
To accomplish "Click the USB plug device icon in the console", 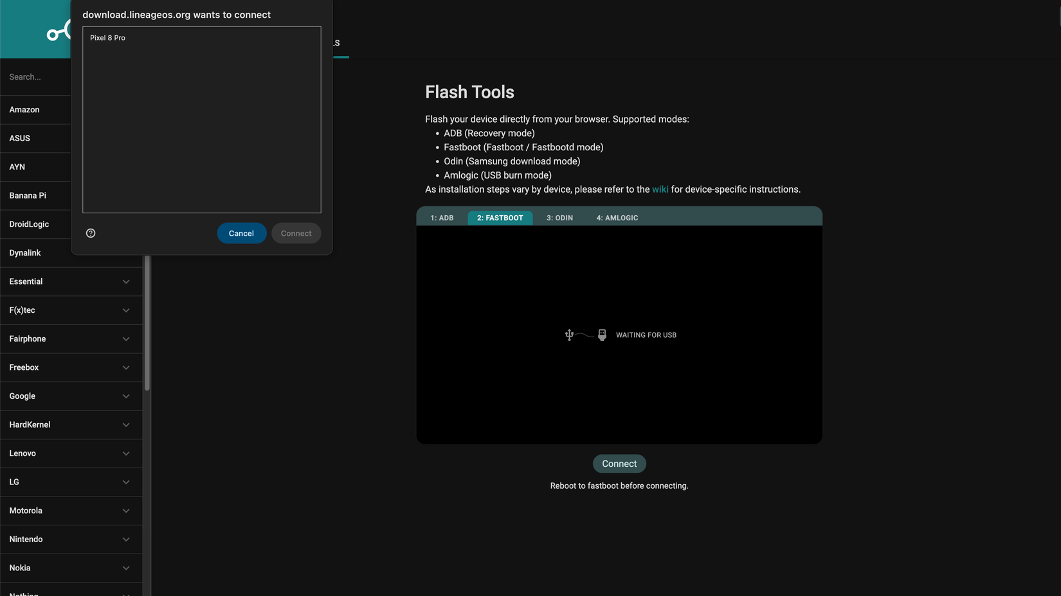I will 602,335.
